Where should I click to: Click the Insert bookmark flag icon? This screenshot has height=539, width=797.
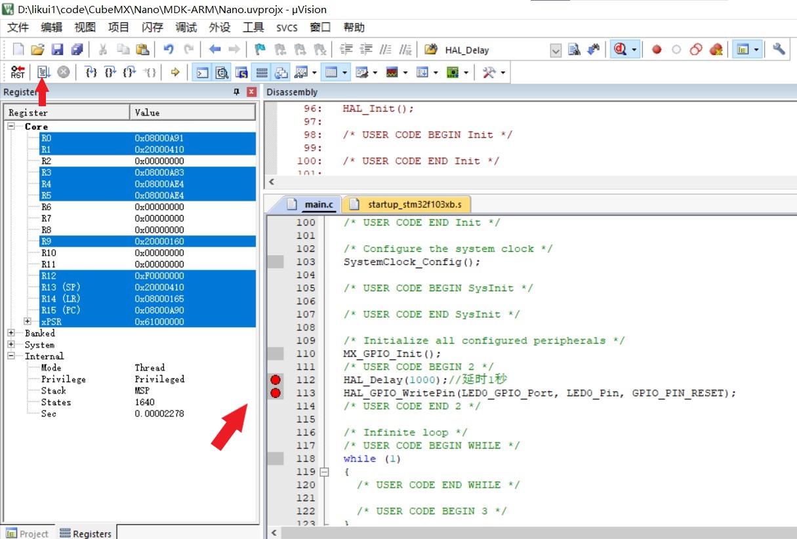point(260,49)
